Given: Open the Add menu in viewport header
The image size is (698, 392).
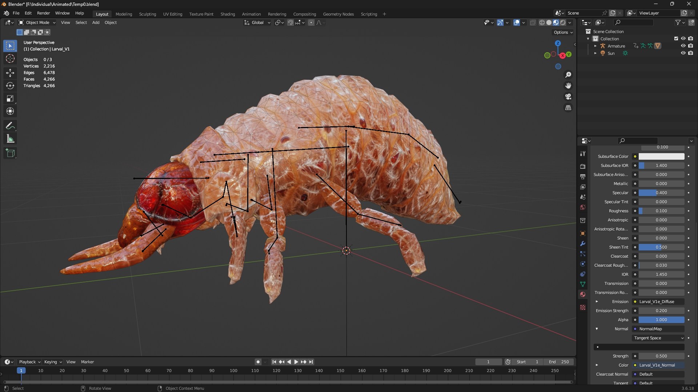Looking at the screenshot, I should [96, 23].
